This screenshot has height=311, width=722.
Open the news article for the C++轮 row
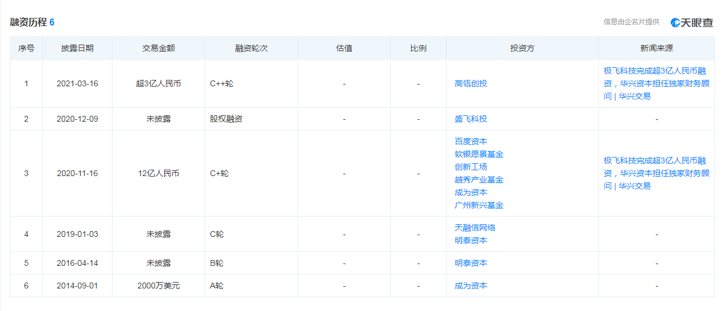tap(656, 83)
